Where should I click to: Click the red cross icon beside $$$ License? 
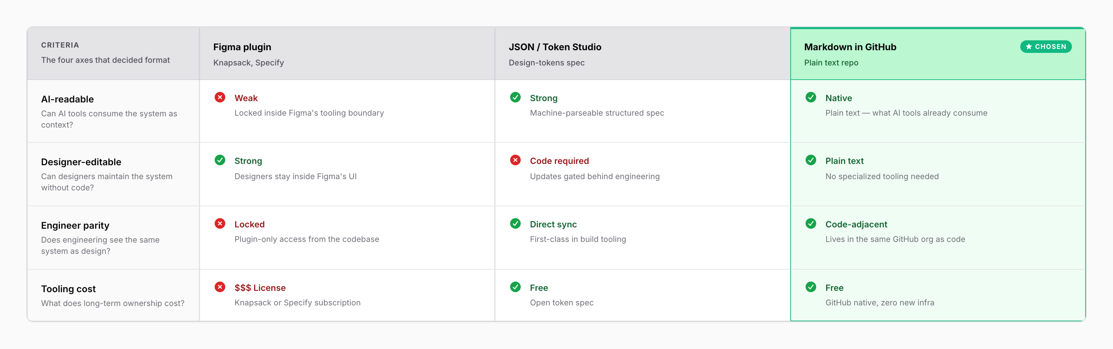pyautogui.click(x=220, y=287)
